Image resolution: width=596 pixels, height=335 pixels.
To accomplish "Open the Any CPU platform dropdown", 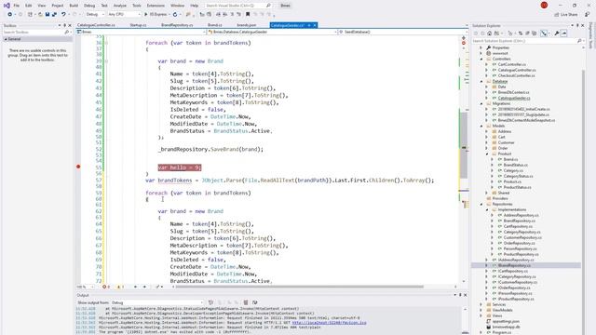I will pyautogui.click(x=124, y=15).
